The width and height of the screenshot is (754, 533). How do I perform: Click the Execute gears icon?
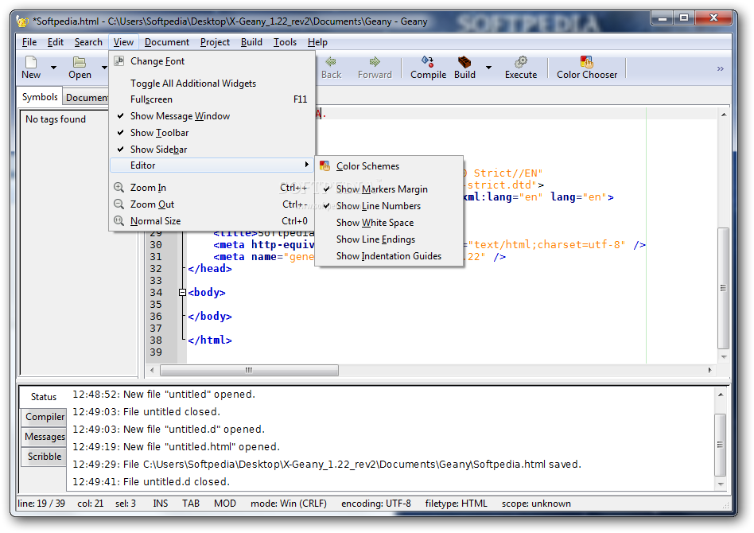(x=521, y=61)
